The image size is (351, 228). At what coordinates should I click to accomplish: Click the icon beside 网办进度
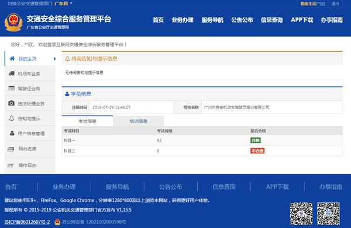(11, 149)
